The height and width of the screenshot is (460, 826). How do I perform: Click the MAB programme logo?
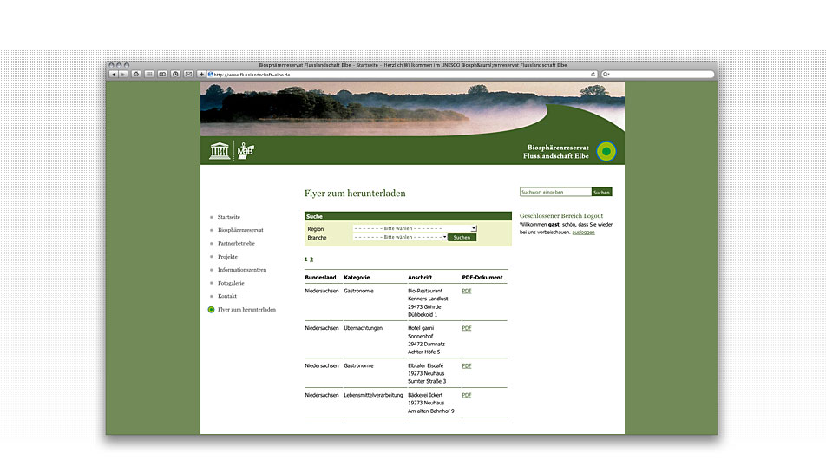(x=246, y=150)
